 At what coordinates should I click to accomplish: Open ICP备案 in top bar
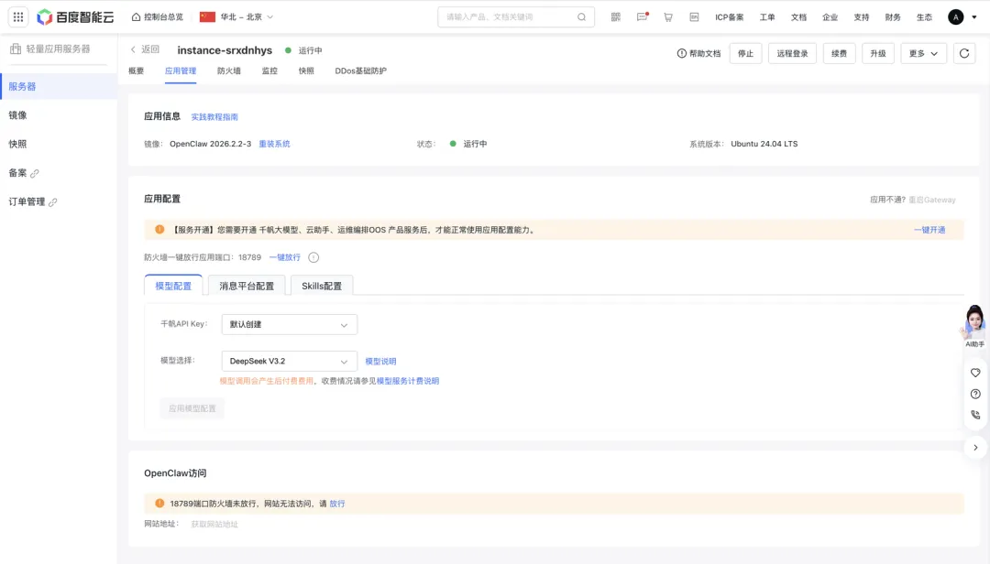click(730, 17)
